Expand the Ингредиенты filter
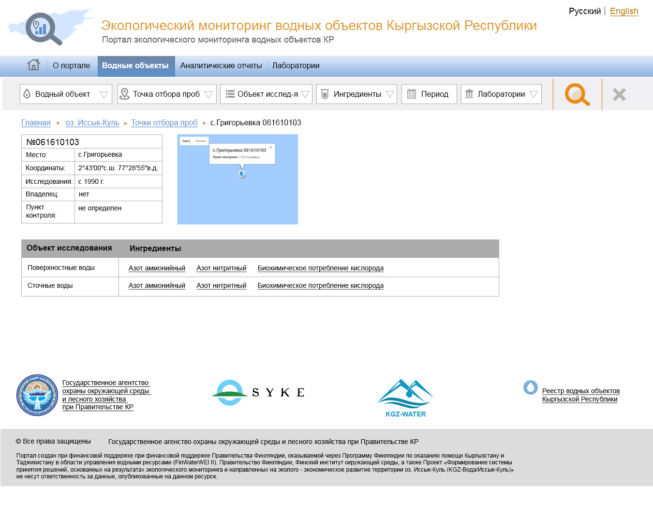Image resolution: width=653 pixels, height=505 pixels. click(x=356, y=94)
